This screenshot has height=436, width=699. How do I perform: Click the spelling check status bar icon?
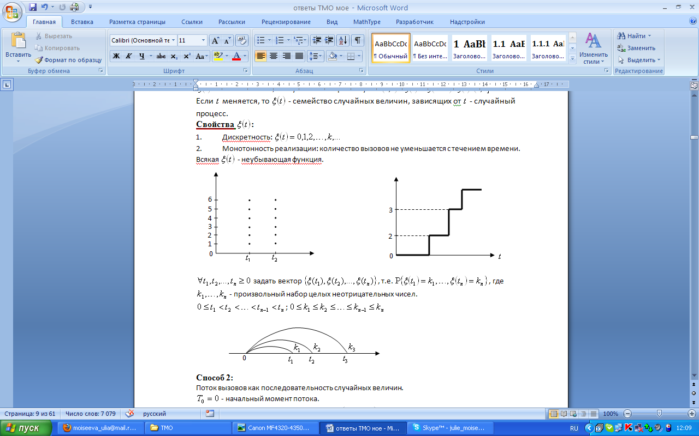click(129, 414)
